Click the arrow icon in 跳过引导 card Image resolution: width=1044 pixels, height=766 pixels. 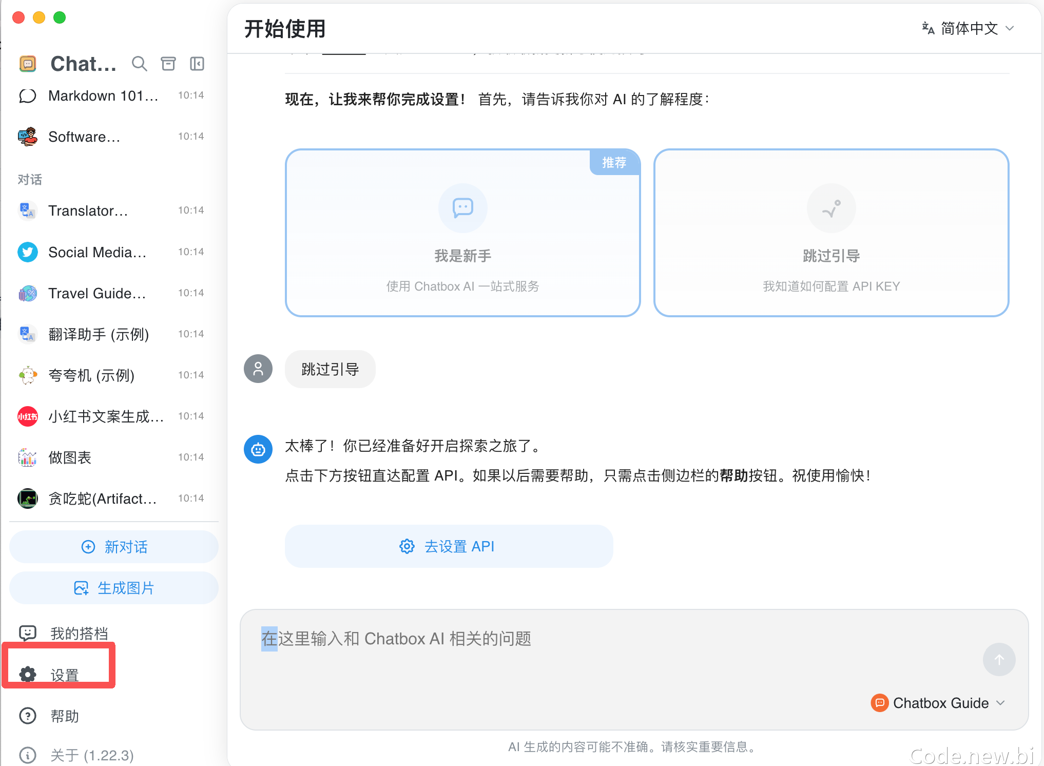tap(832, 208)
